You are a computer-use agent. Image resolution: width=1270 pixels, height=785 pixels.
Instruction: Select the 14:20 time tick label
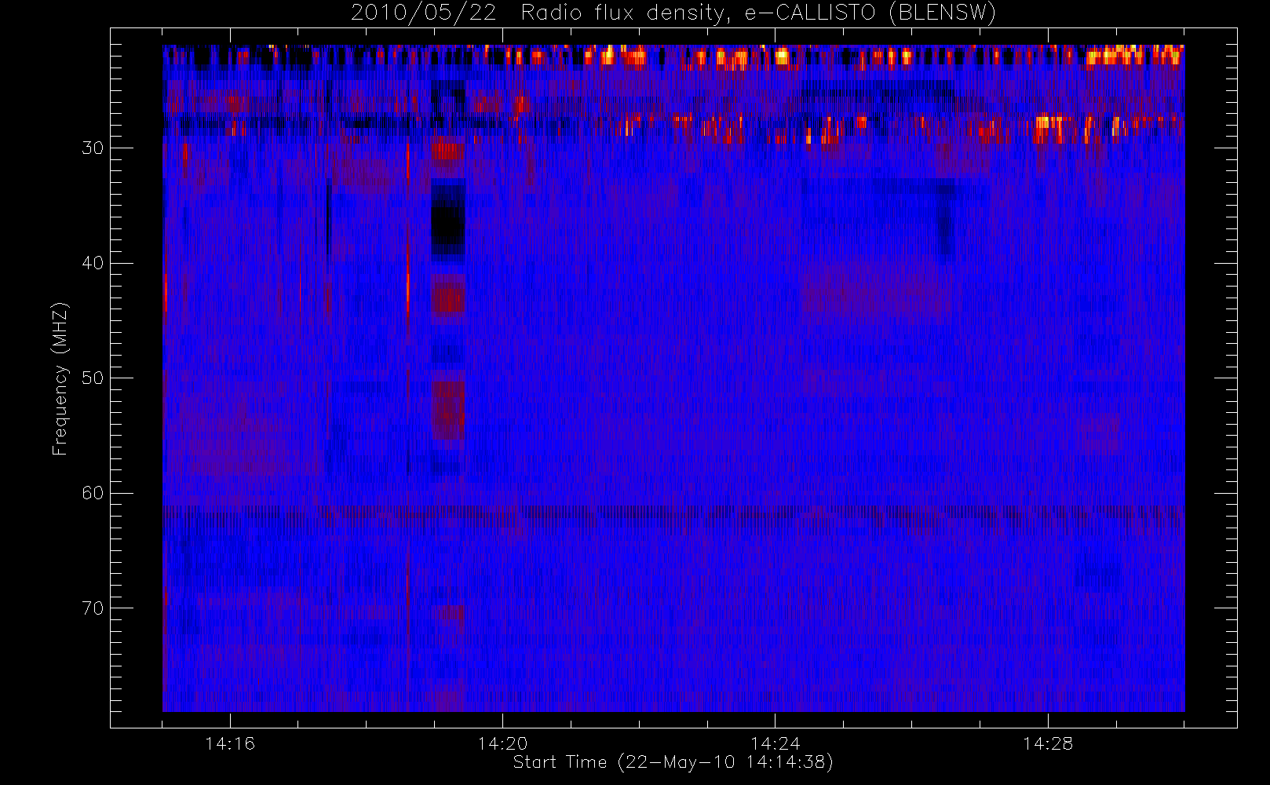click(502, 743)
